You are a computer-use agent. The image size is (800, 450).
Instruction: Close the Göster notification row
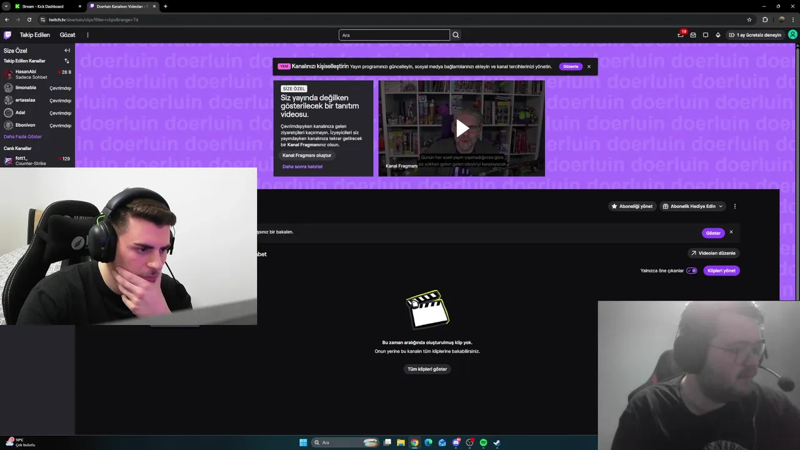pos(731,232)
